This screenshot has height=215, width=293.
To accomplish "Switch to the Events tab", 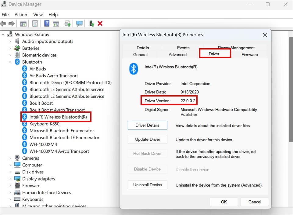I will [183, 48].
